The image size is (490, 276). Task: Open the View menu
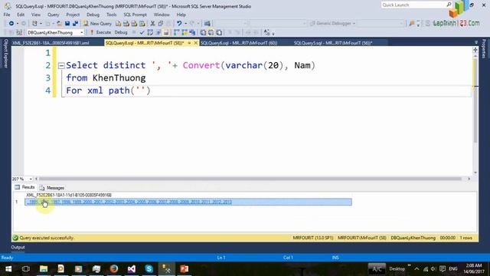pyautogui.click(x=36, y=15)
